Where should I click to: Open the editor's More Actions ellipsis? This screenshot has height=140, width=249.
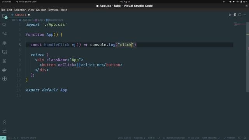(245, 15)
